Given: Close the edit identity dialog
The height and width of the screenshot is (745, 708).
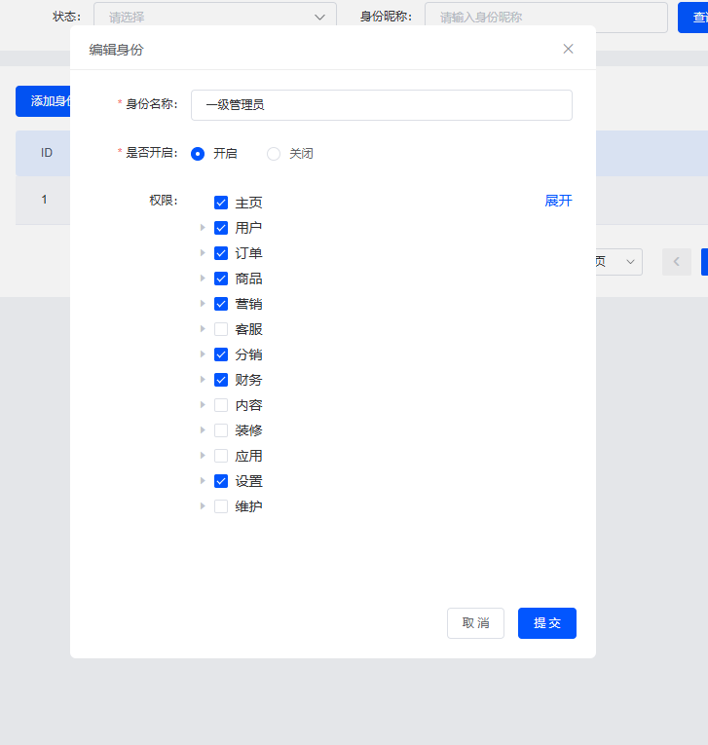Looking at the screenshot, I should pos(568,49).
